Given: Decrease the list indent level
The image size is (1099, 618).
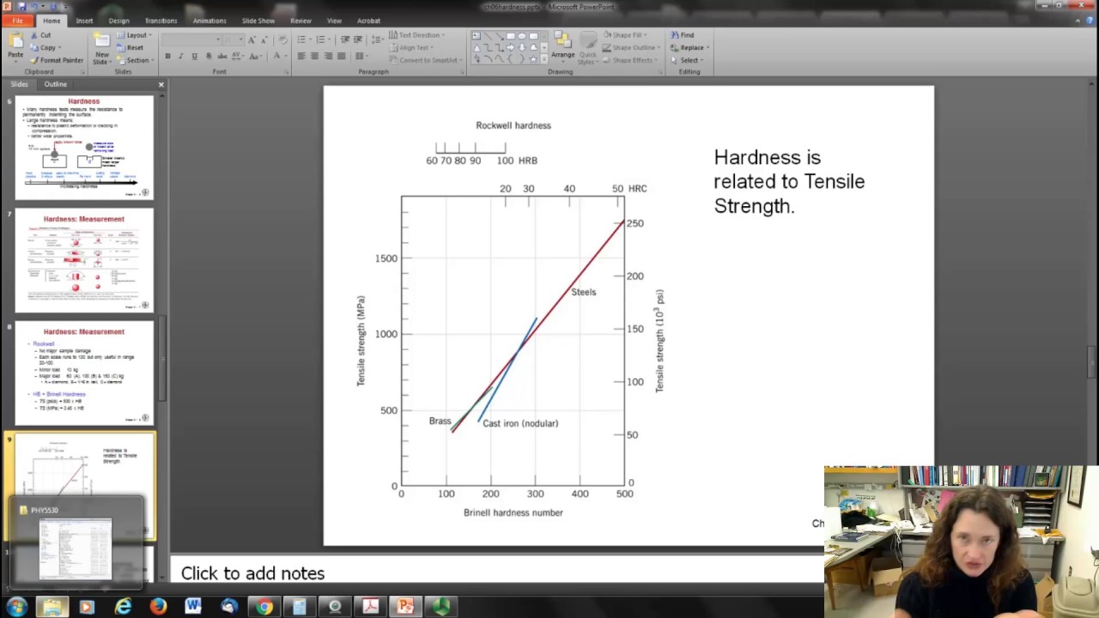Looking at the screenshot, I should [x=345, y=39].
